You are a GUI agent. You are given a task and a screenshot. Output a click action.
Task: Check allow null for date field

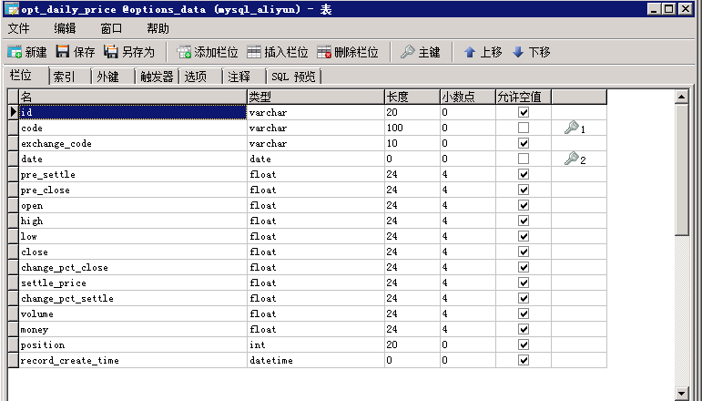click(x=524, y=159)
